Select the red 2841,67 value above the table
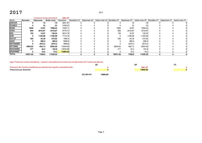The image size is (202, 143). pyautogui.click(x=66, y=18)
